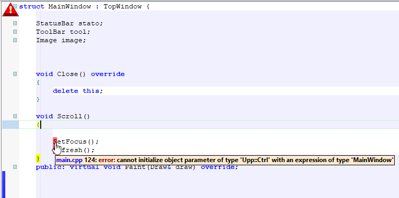Click the gutter marker beside void Scroll()
Viewport: 399px width, 198px height.
(15, 116)
